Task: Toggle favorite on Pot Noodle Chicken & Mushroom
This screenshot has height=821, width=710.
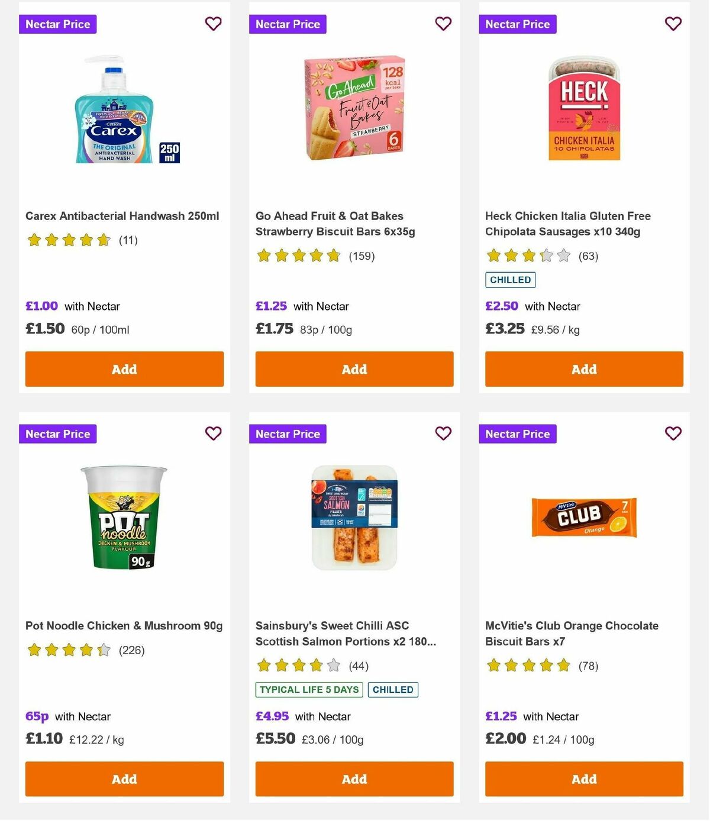Action: (213, 433)
